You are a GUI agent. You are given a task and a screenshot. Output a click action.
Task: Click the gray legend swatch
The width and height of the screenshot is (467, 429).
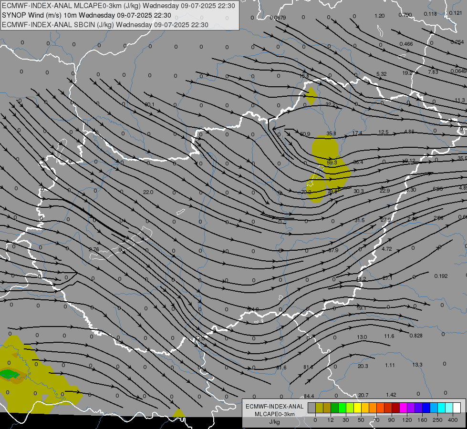click(x=312, y=408)
